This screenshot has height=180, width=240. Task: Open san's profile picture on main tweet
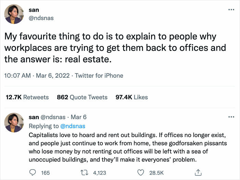point(14,14)
